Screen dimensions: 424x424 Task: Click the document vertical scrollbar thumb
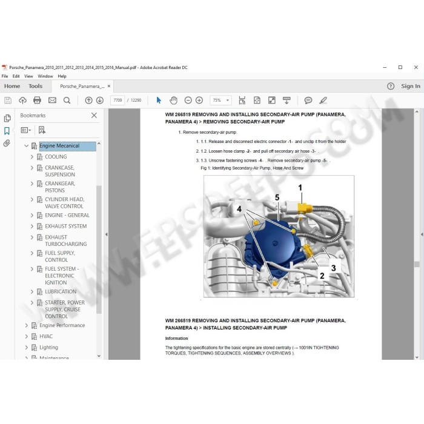(x=417, y=264)
